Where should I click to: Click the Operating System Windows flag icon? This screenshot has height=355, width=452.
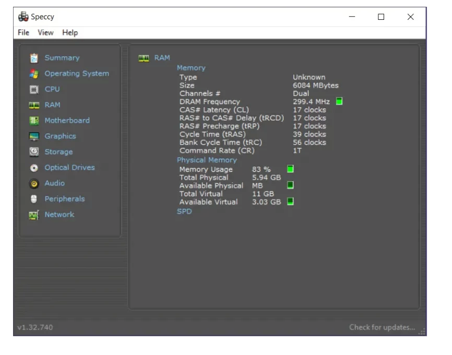pyautogui.click(x=34, y=74)
